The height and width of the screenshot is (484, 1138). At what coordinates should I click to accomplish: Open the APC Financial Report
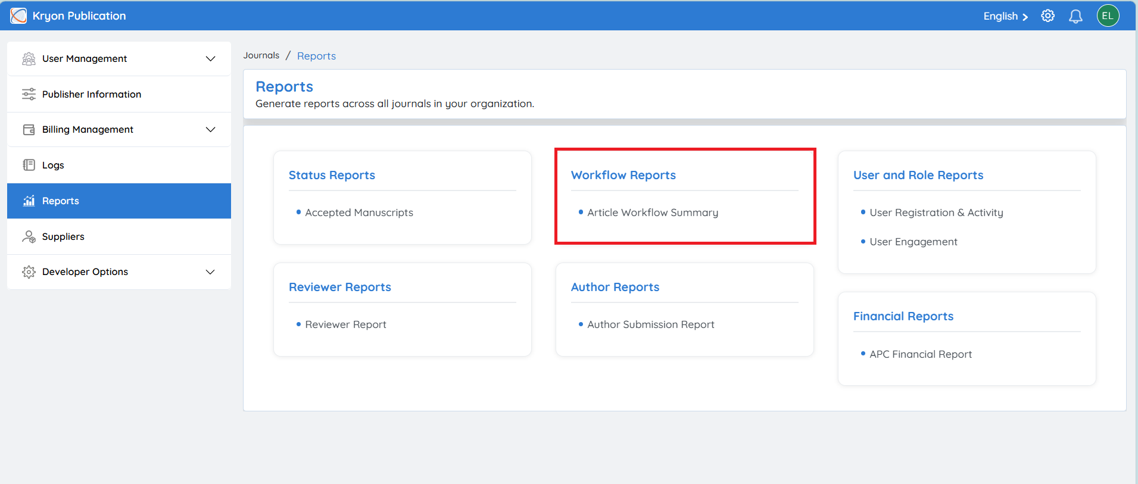pyautogui.click(x=921, y=354)
